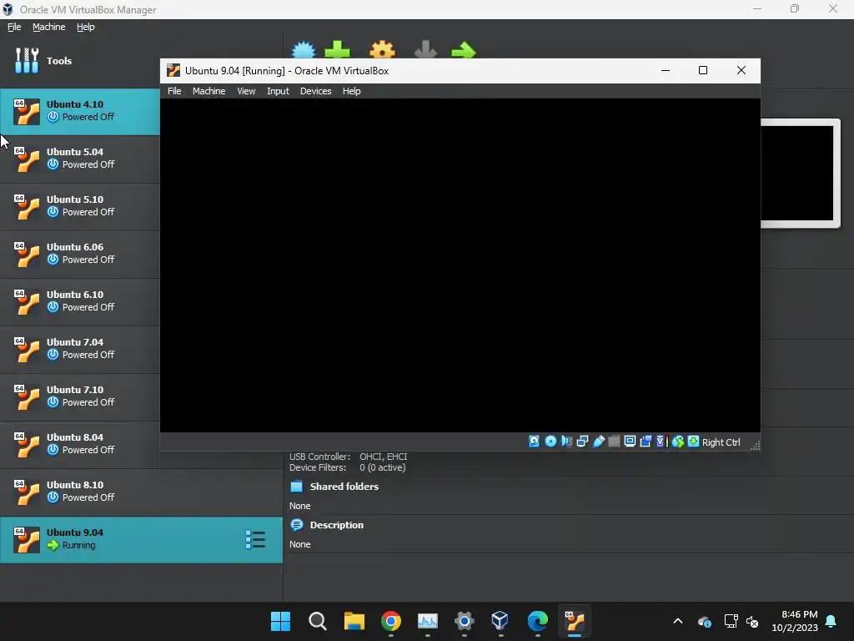Click the mouse integration status icon
The height and width of the screenshot is (641, 854).
click(x=677, y=442)
